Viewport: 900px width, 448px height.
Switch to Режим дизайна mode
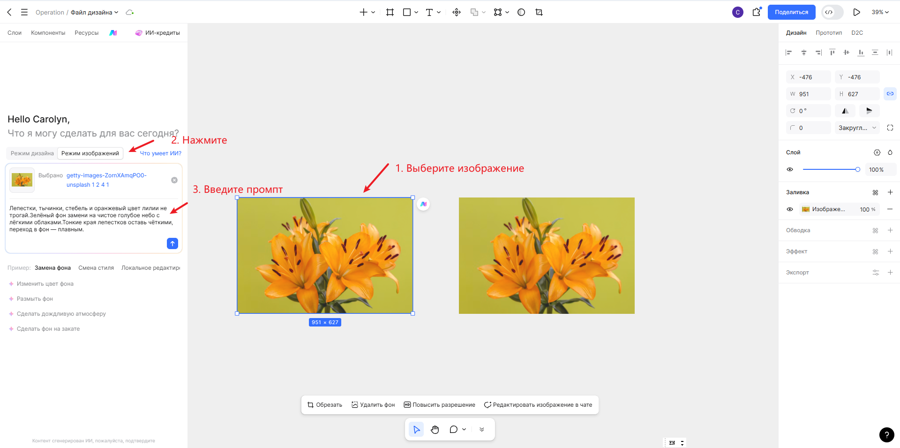click(32, 153)
